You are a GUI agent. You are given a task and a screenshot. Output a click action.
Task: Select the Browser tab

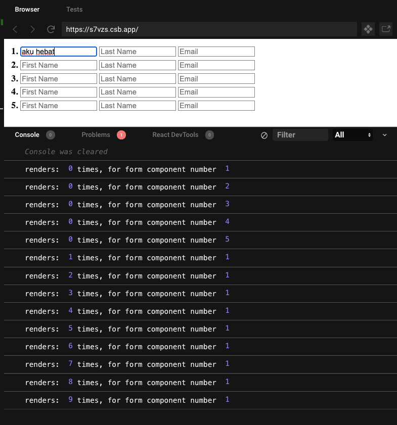coord(27,9)
